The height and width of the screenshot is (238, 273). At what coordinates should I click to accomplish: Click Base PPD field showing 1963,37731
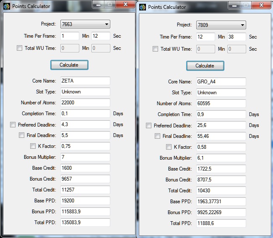click(x=221, y=202)
